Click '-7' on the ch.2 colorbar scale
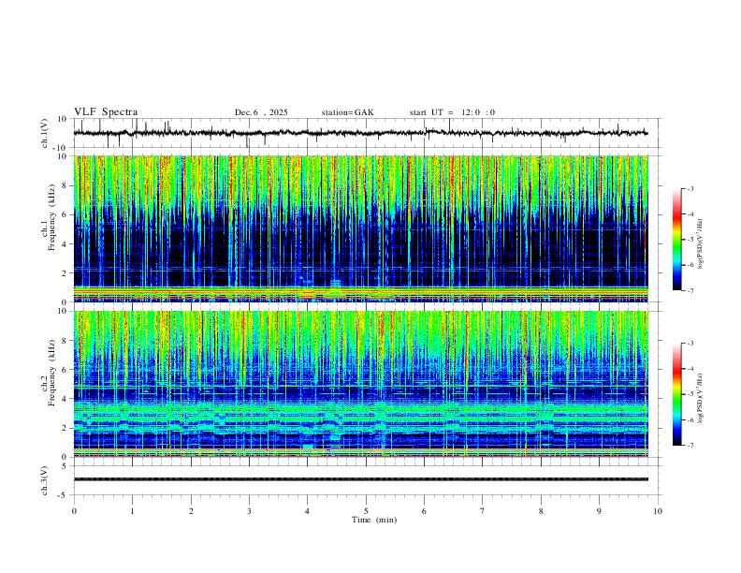Screen dimensions: 741x573 690,446
